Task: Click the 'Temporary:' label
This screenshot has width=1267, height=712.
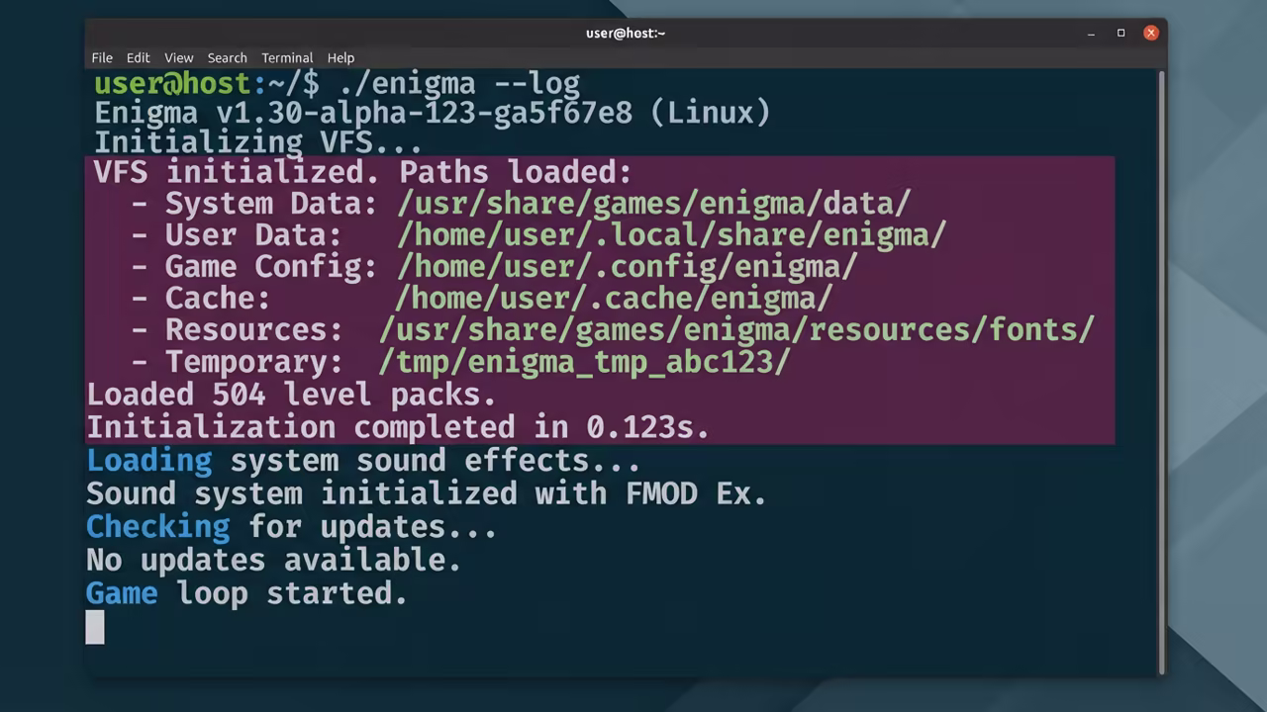Action: tap(253, 362)
